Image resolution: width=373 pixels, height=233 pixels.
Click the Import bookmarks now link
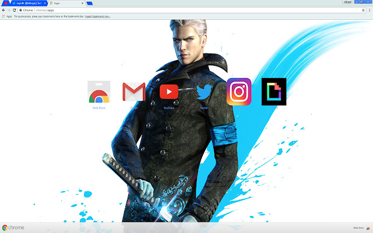97,16
